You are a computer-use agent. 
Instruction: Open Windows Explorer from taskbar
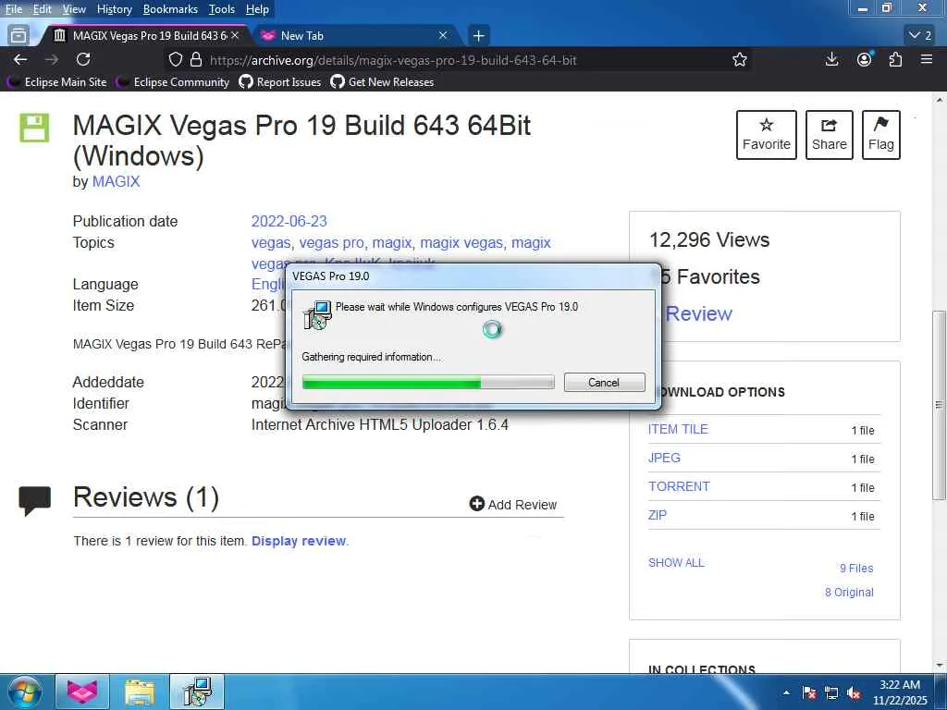140,692
